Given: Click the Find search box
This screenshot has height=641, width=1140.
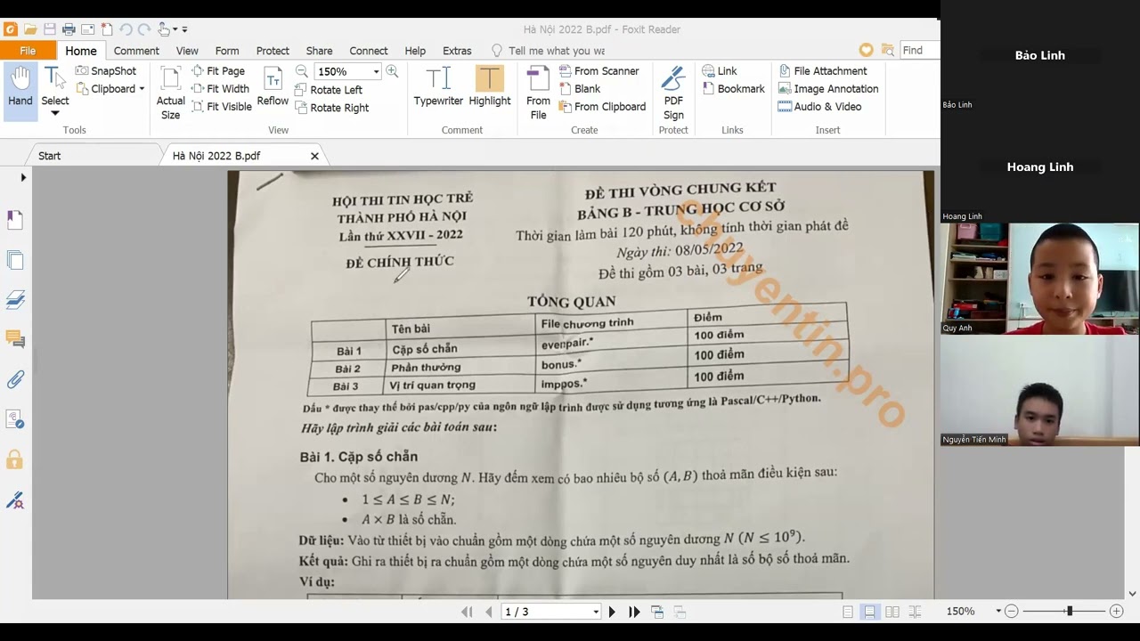Looking at the screenshot, I should [x=919, y=51].
